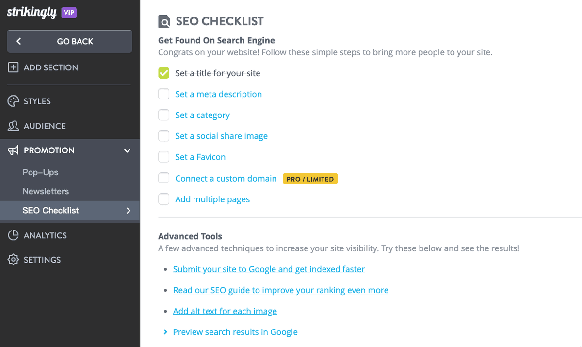Click the Settings gear icon
Screen dimensions: 582x347
13,260
